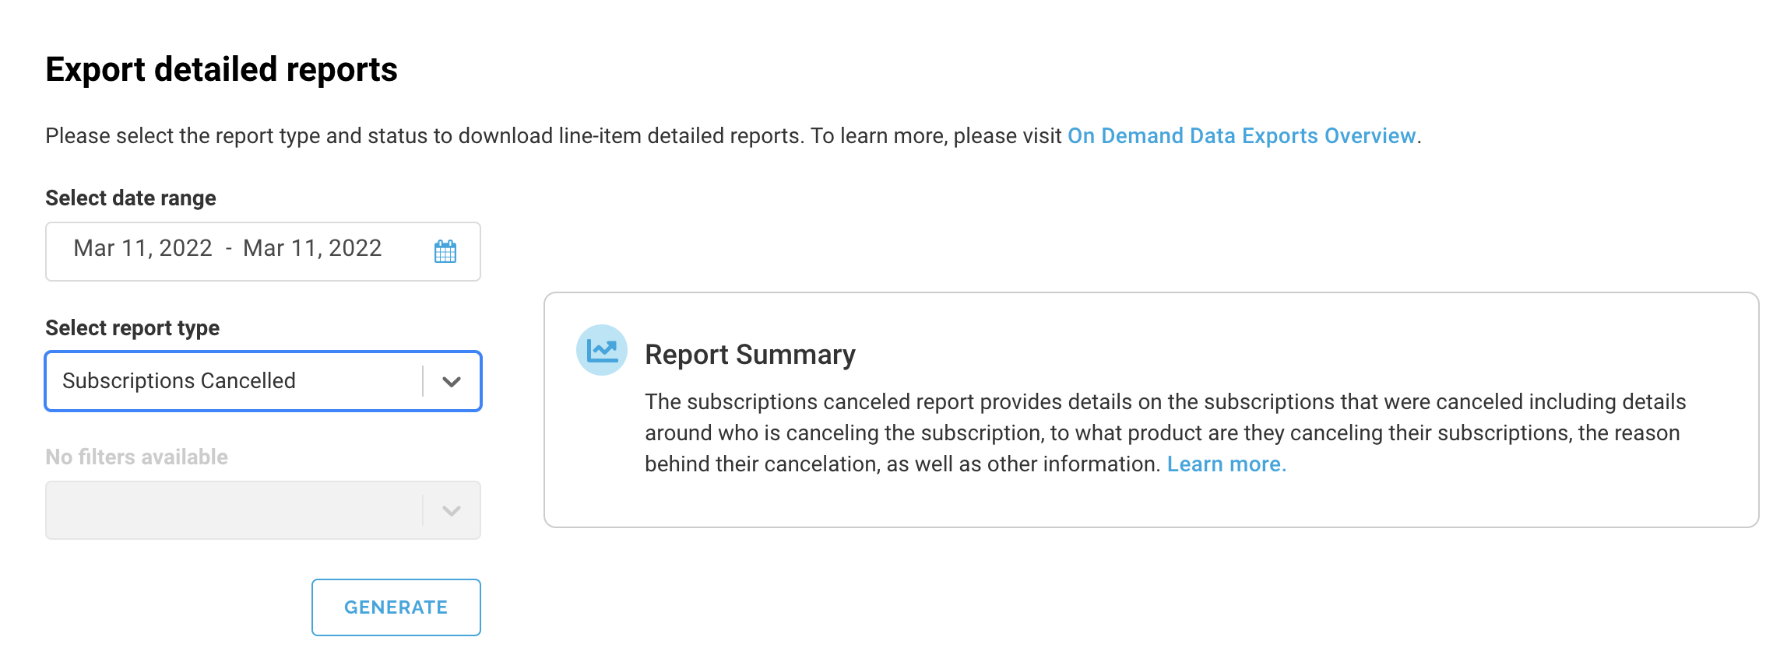The width and height of the screenshot is (1780, 658).
Task: Click the dash between the two dates
Action: point(228,249)
